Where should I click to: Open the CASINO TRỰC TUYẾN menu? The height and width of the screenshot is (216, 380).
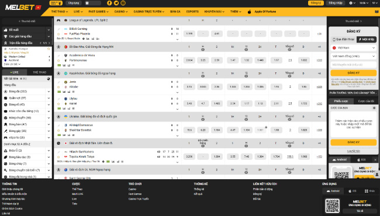pos(149,12)
